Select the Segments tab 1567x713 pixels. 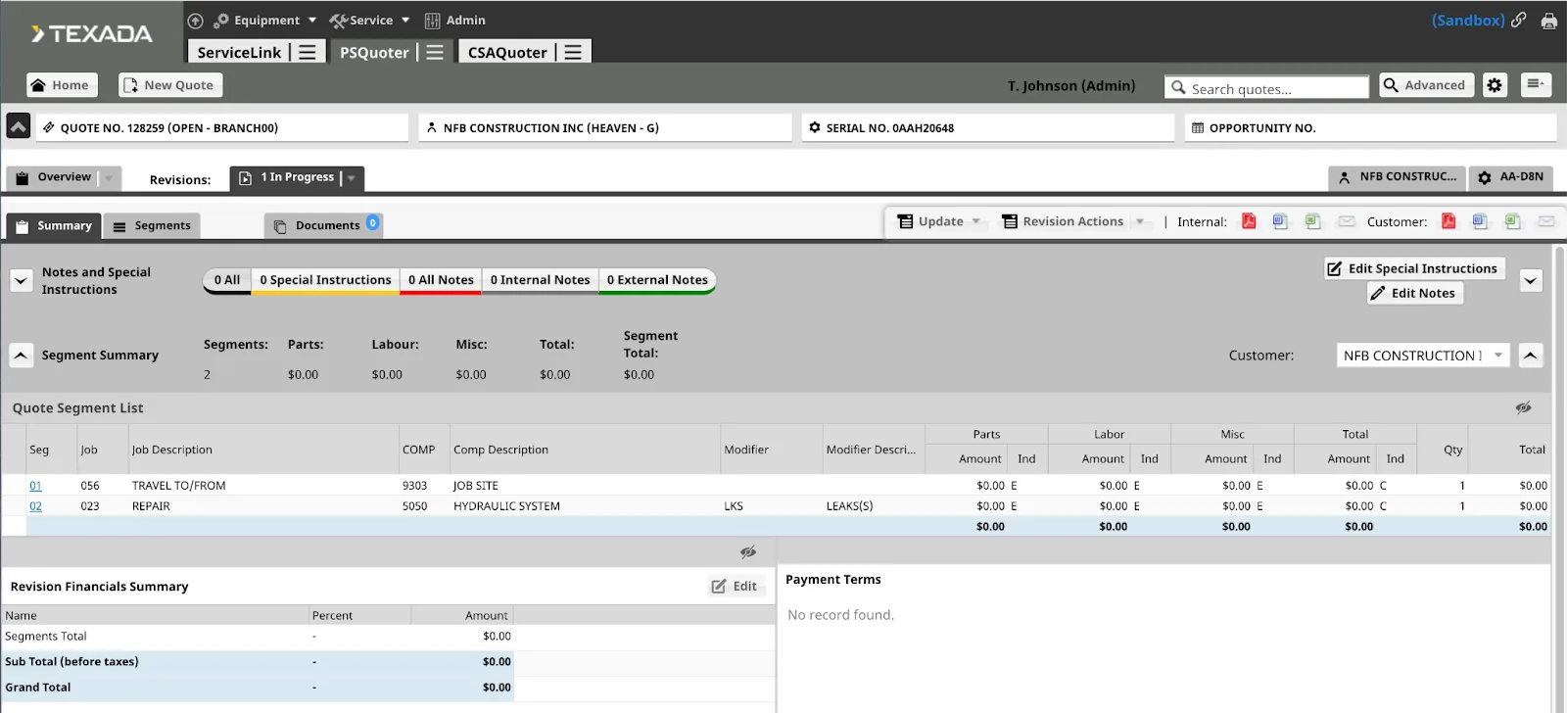[x=152, y=226]
